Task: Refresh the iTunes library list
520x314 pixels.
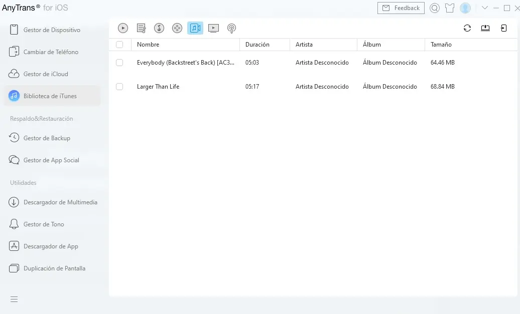Action: 467,28
